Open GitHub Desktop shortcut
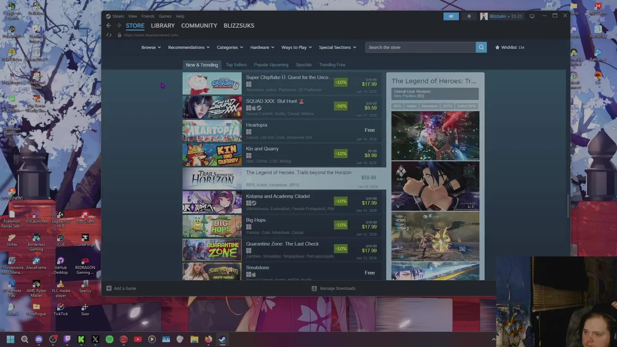 pyautogui.click(x=60, y=266)
